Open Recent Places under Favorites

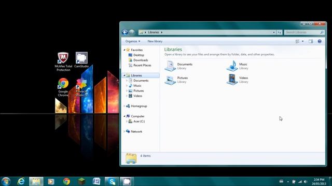(x=142, y=66)
